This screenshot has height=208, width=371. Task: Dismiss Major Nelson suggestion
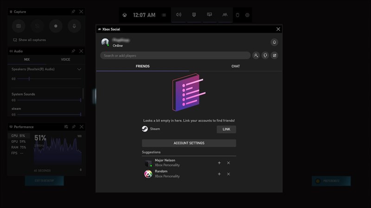tap(228, 163)
